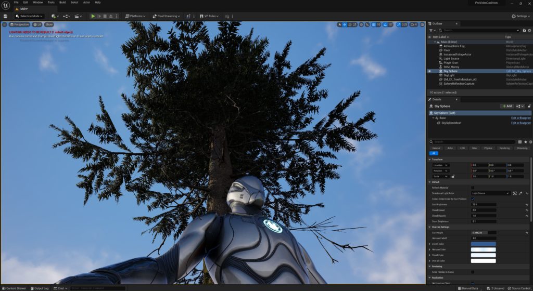Click Sun Brightness value field
Screen dimensions: 533x291
(x=484, y=205)
